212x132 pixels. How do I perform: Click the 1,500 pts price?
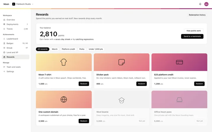pos(43,84)
